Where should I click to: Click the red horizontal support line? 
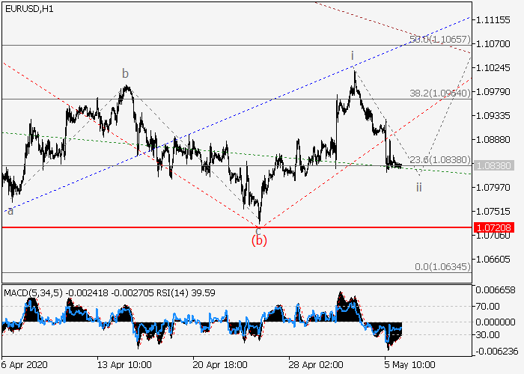coord(225,227)
